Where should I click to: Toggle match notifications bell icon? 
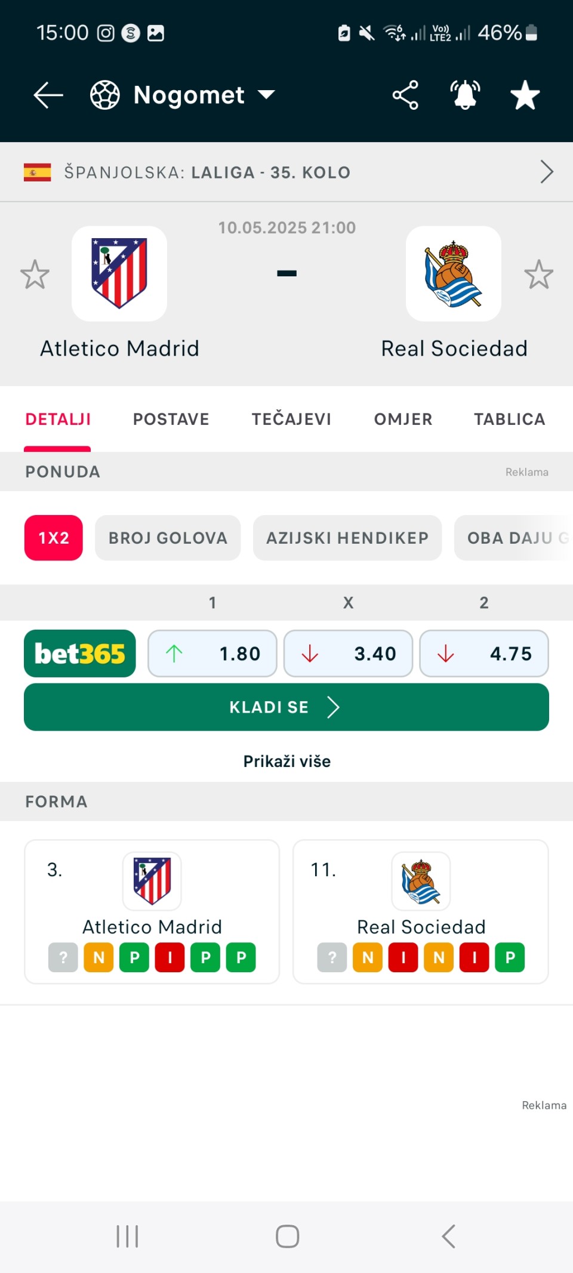465,95
